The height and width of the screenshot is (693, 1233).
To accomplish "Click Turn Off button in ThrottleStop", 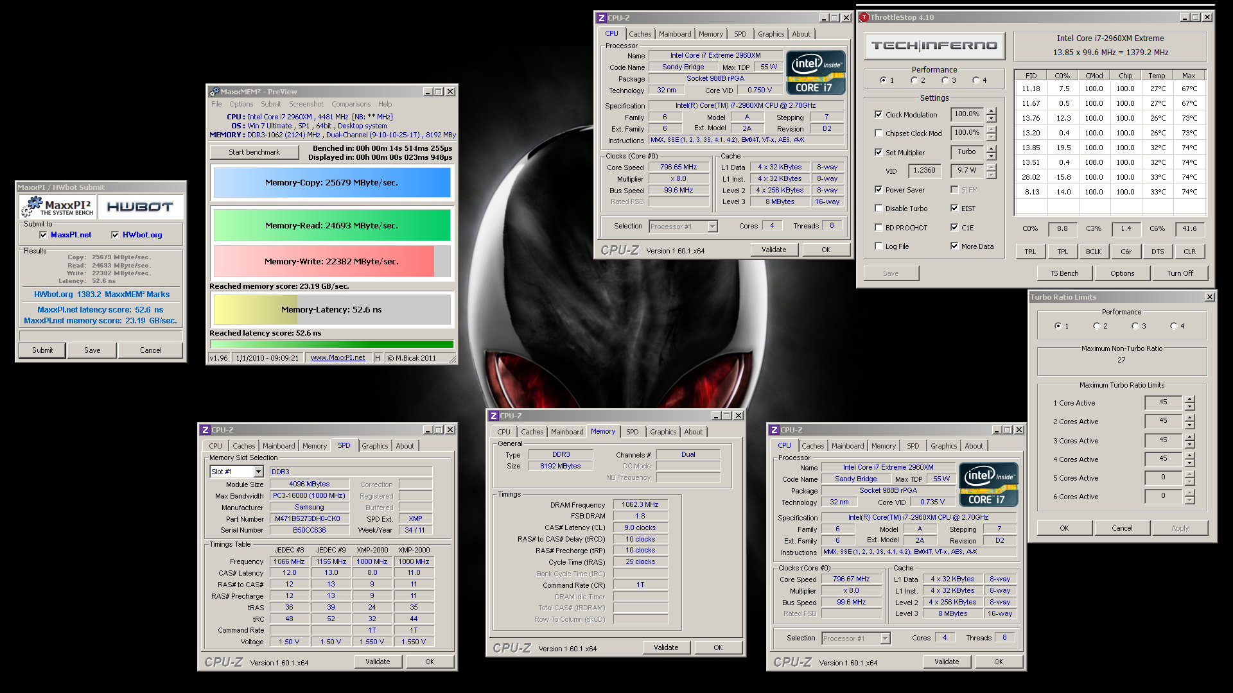I will click(1180, 273).
